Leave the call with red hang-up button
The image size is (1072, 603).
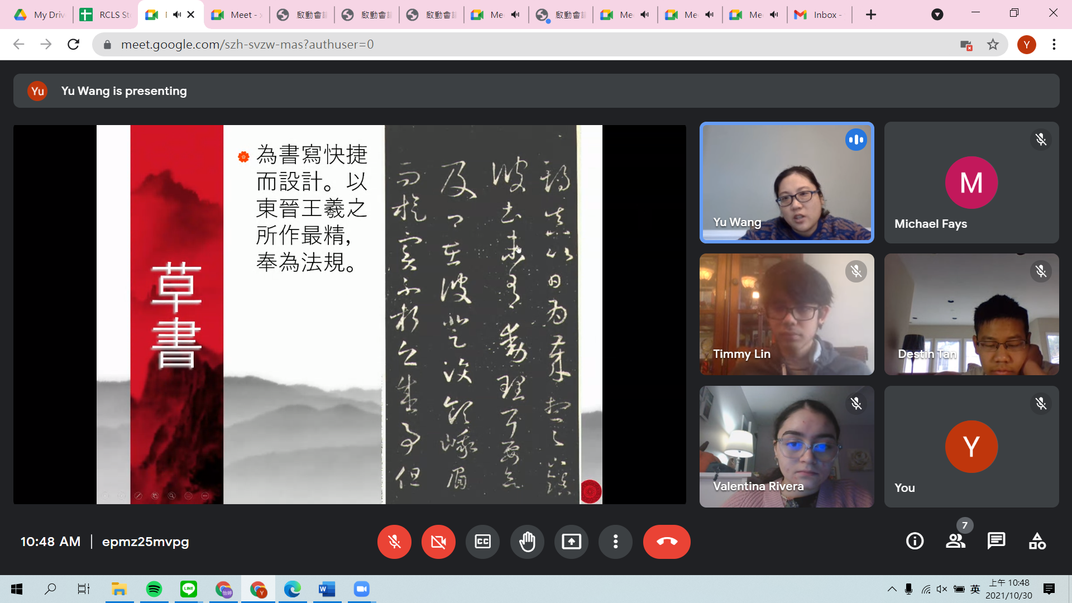click(667, 542)
